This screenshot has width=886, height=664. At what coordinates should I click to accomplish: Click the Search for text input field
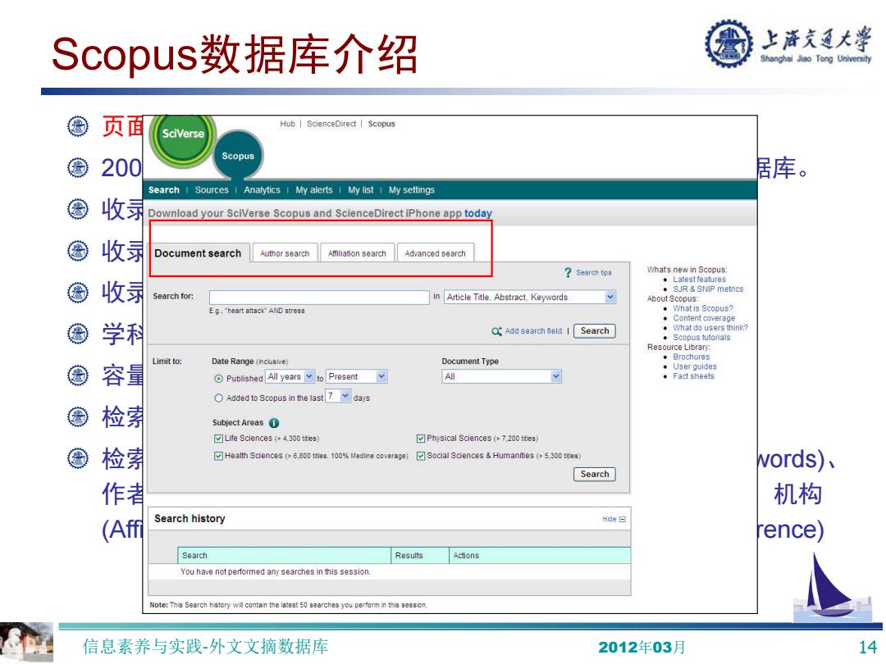319,297
